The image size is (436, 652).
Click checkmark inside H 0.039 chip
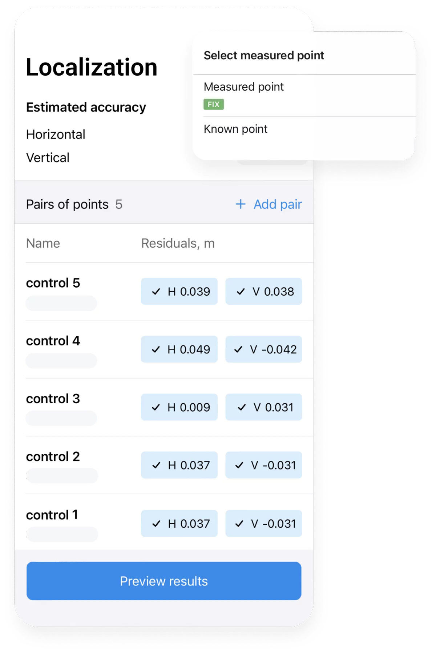156,291
